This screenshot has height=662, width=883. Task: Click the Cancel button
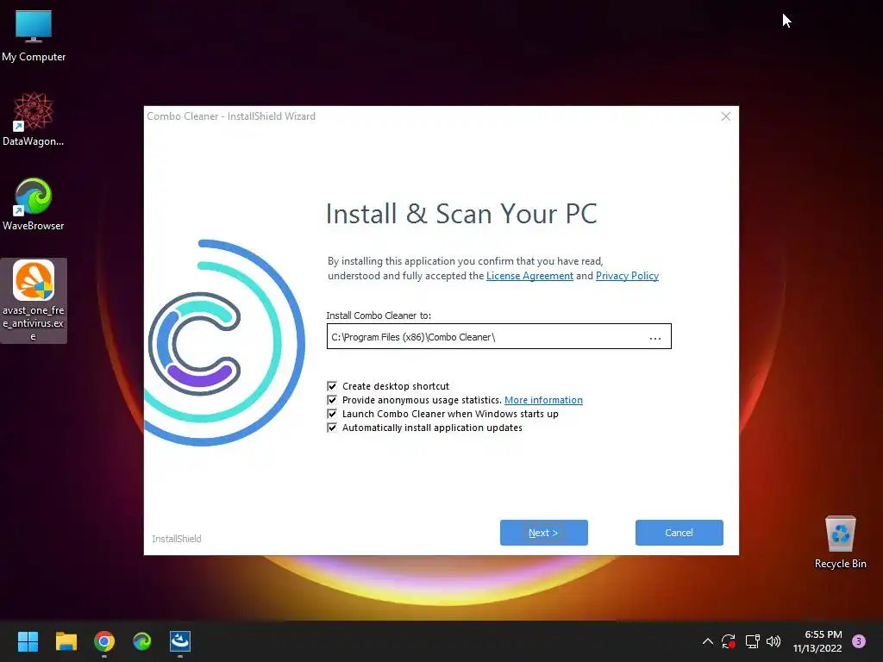click(x=679, y=533)
